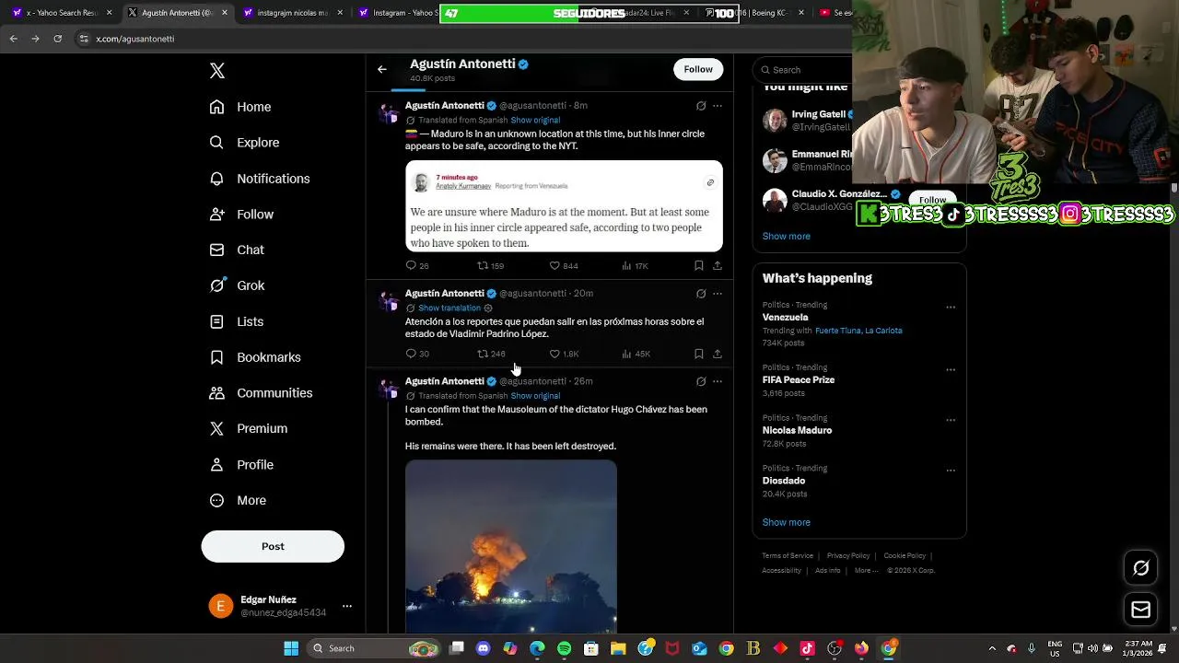Open more options on the Padrino López post

[718, 294]
